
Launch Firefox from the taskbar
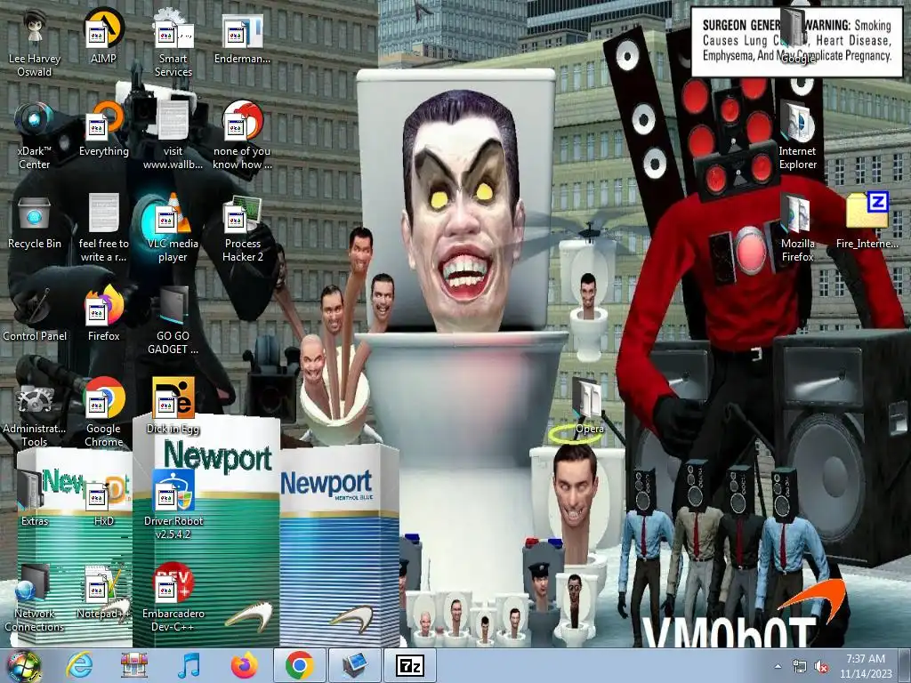244,665
